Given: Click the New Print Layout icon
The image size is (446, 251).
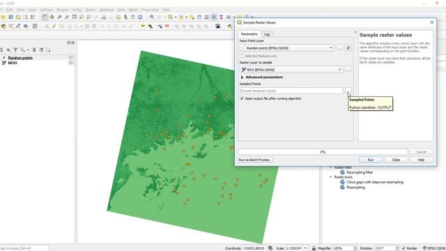Looking at the screenshot, I should click(x=18, y=17).
